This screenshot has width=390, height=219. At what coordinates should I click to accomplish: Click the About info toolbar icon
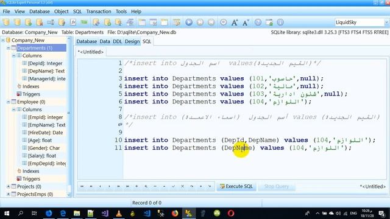280,23
